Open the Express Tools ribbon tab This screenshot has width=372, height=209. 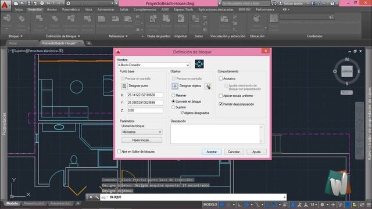184,9
